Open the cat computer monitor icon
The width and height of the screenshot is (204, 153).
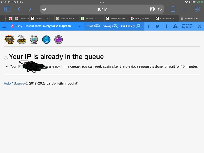pos(34,39)
